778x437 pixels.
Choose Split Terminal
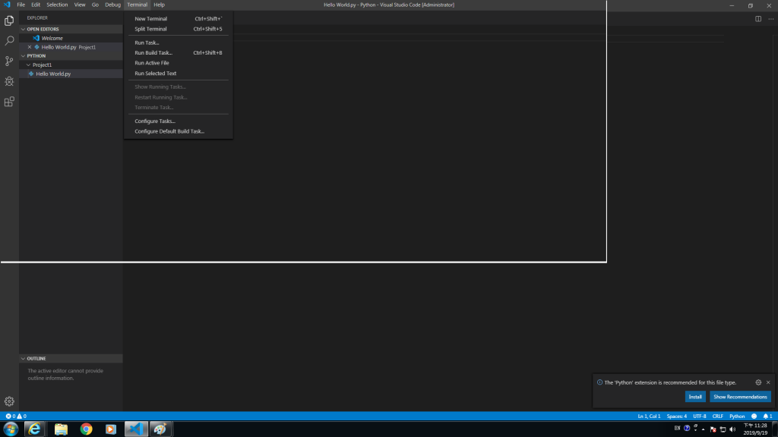[178, 29]
